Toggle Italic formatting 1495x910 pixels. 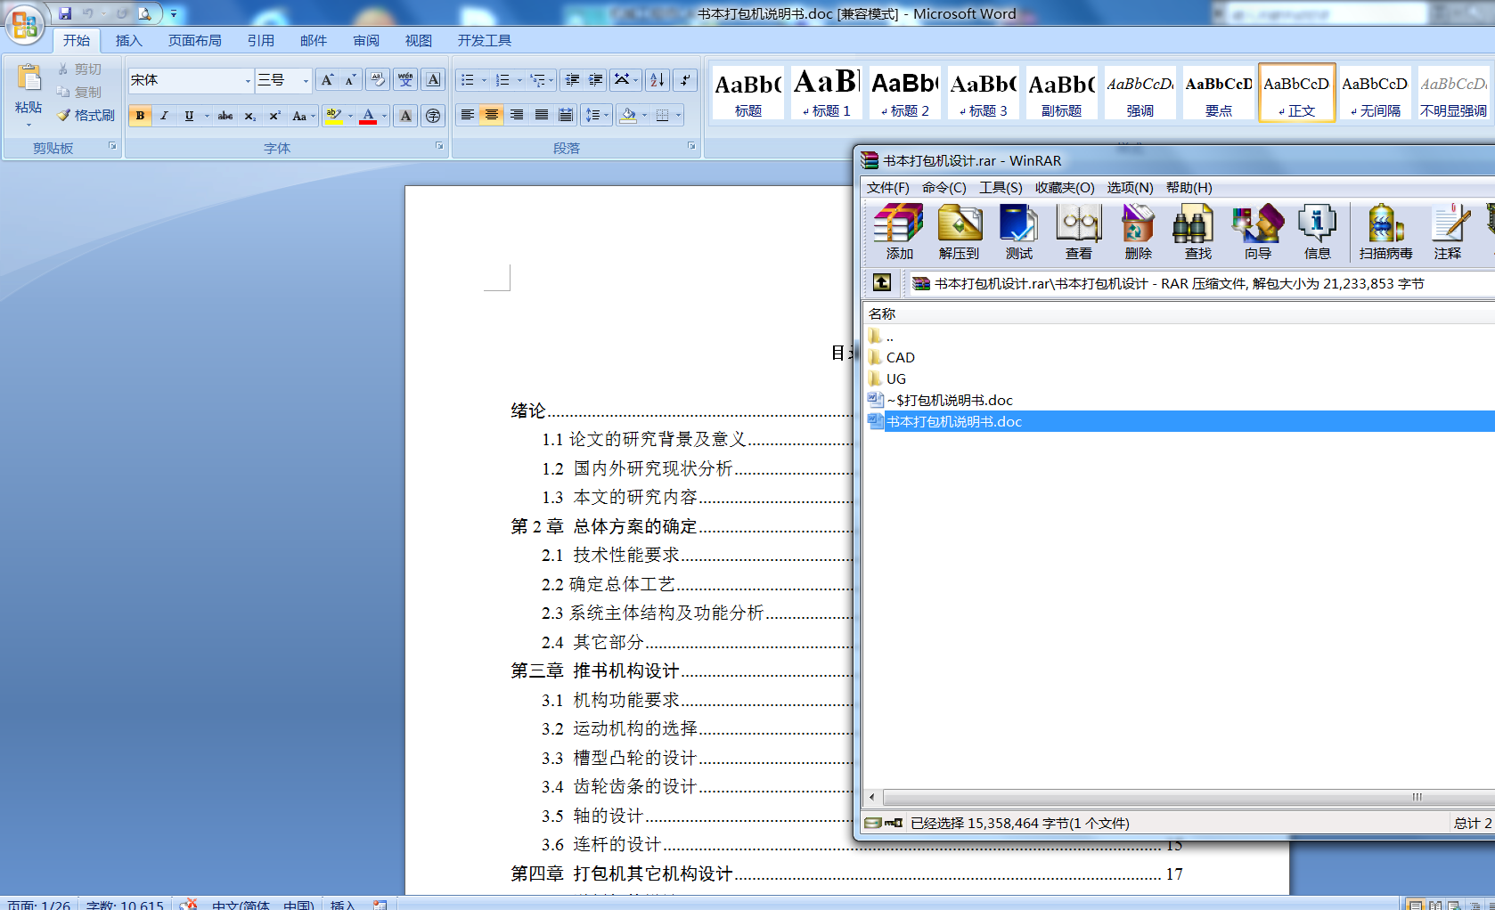[x=164, y=116]
